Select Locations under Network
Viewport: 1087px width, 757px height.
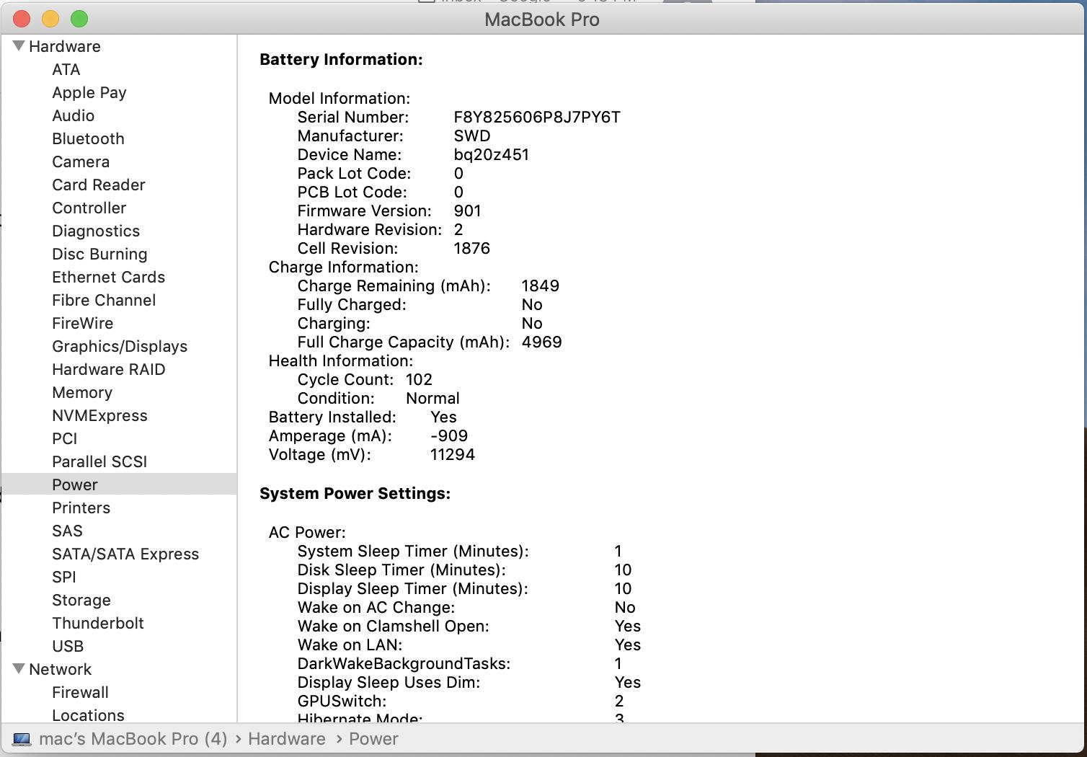(x=88, y=715)
